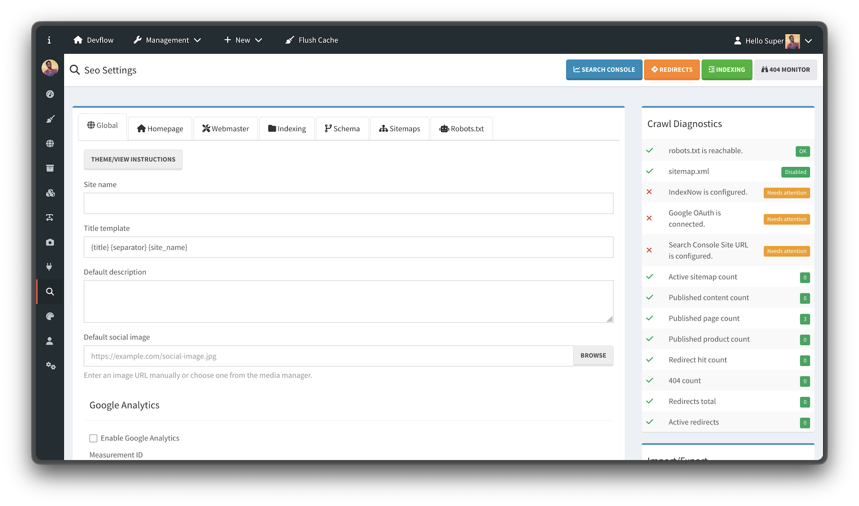The height and width of the screenshot is (506, 859).
Task: Click the red X beside Search Console Site URL
Action: click(x=649, y=250)
